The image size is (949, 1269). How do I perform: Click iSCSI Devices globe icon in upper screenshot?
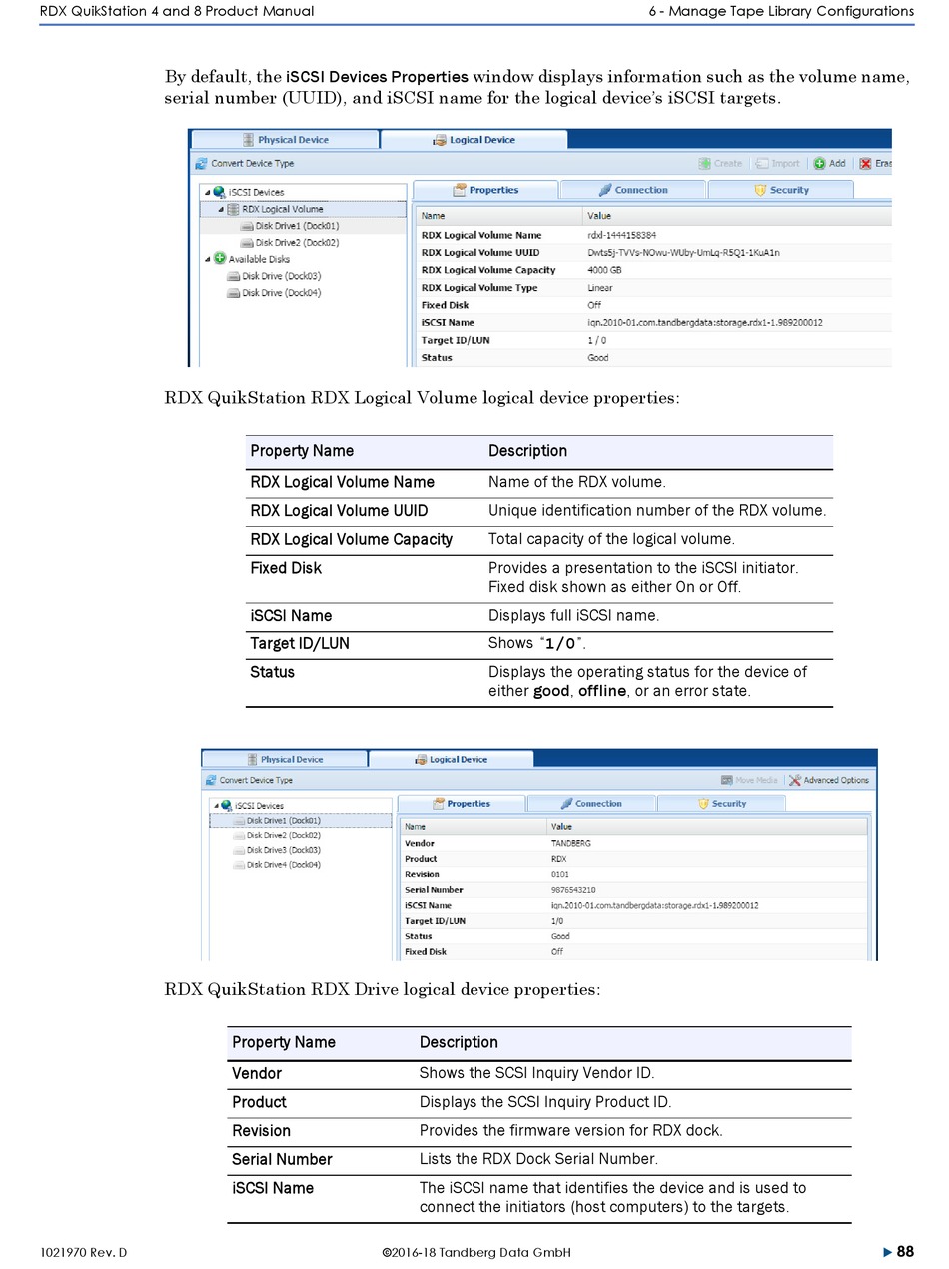[220, 192]
